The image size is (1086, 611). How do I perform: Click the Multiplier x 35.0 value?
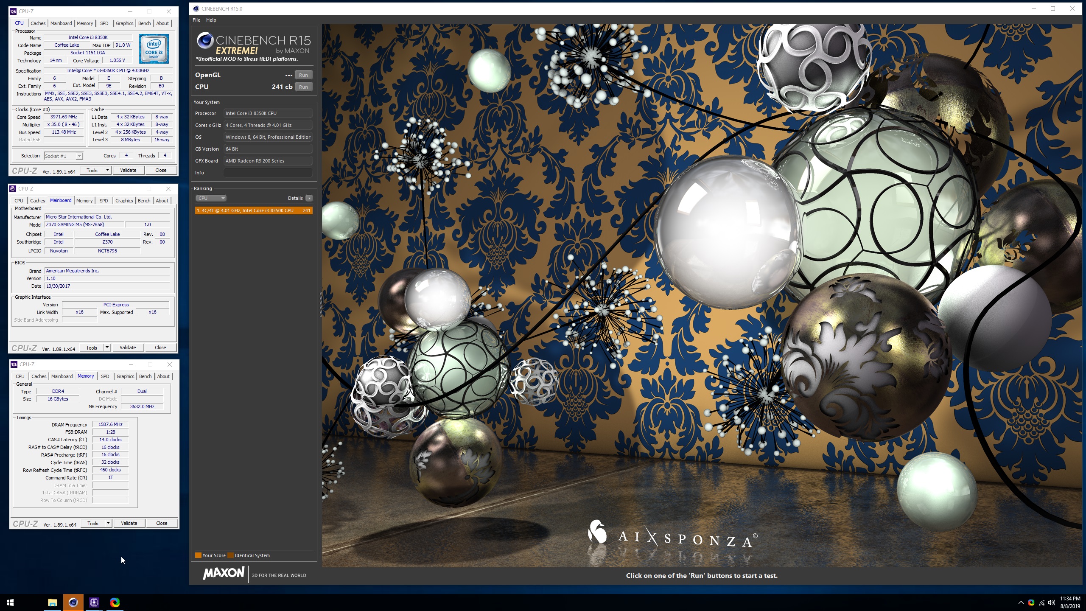coord(64,124)
